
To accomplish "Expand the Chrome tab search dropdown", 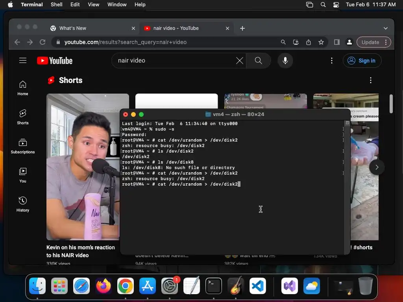I will [386, 28].
